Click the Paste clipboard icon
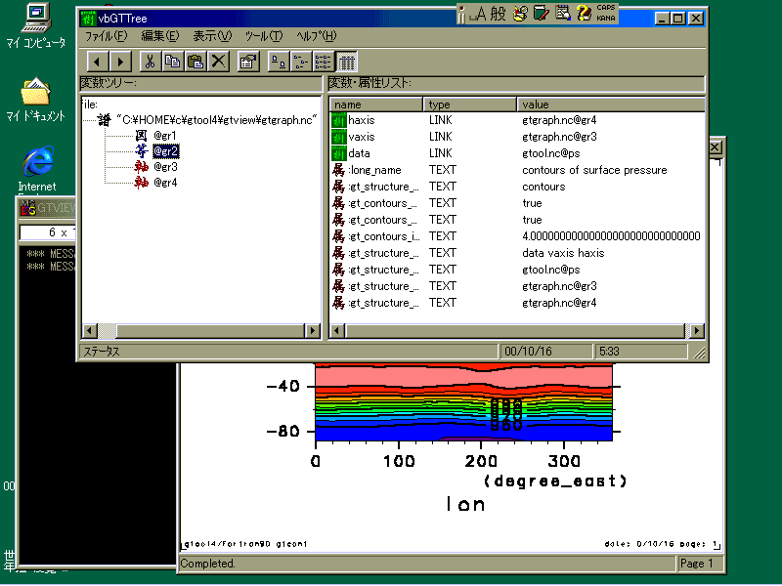The image size is (782, 586). [195, 62]
